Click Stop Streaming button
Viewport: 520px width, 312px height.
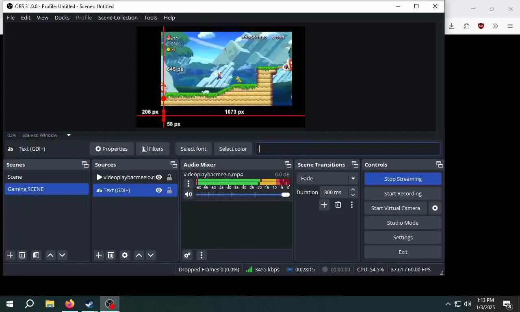(403, 179)
